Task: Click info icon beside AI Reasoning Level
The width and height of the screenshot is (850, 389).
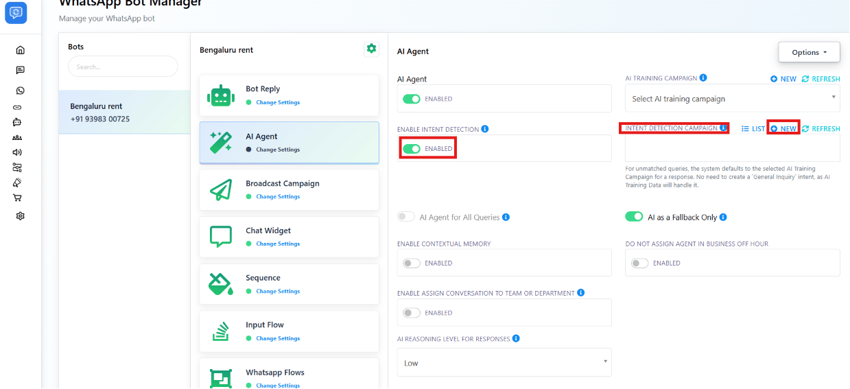Action: [x=516, y=338]
